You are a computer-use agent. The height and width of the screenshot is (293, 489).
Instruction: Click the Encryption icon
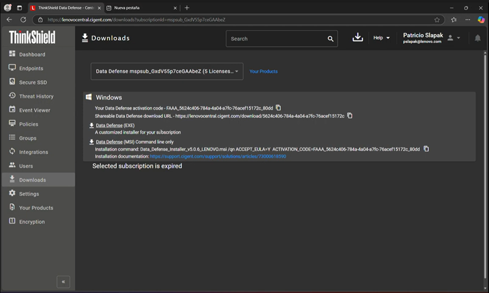tap(12, 221)
